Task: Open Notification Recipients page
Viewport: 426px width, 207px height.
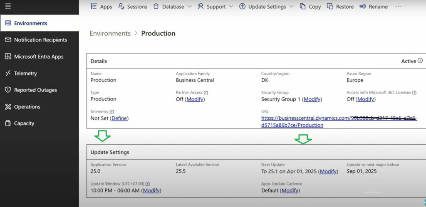Action: 40,40
